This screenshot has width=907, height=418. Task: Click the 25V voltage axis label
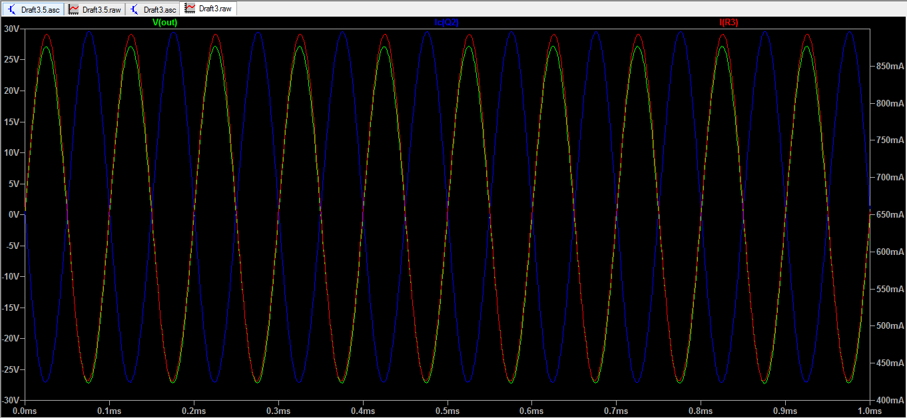[11, 60]
